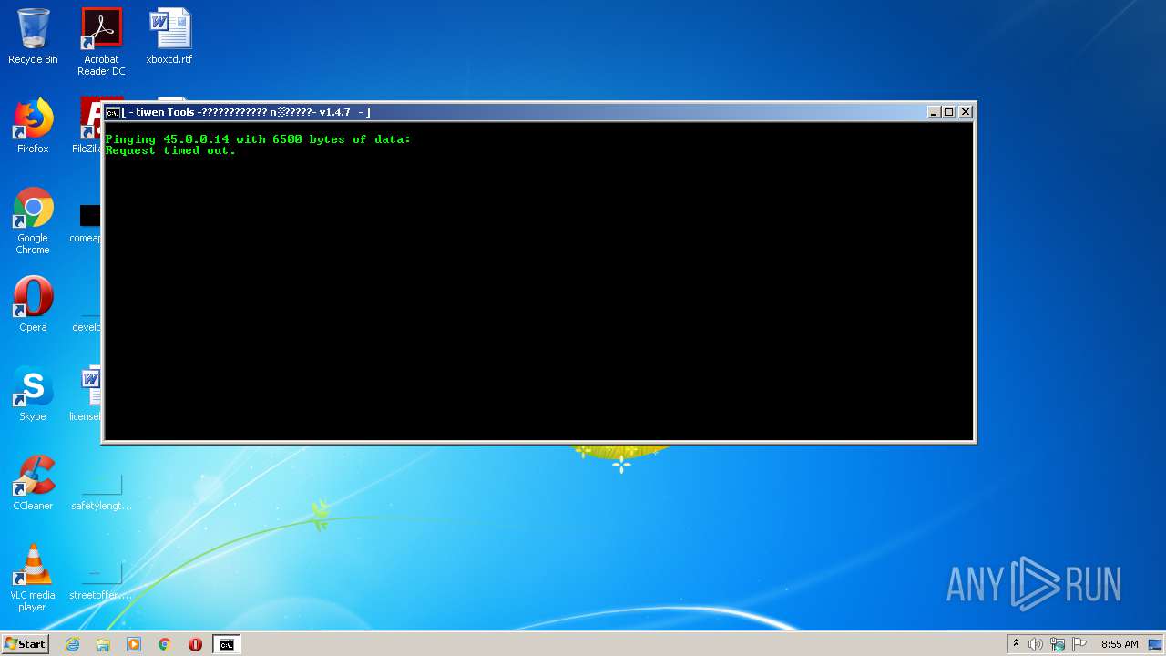
Task: Open Action Center flag icon
Action: click(x=1079, y=644)
